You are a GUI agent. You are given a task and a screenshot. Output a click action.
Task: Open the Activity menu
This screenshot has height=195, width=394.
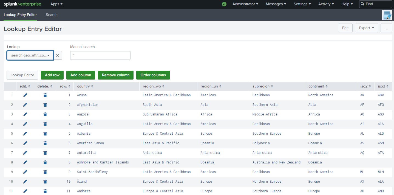(x=326, y=4)
